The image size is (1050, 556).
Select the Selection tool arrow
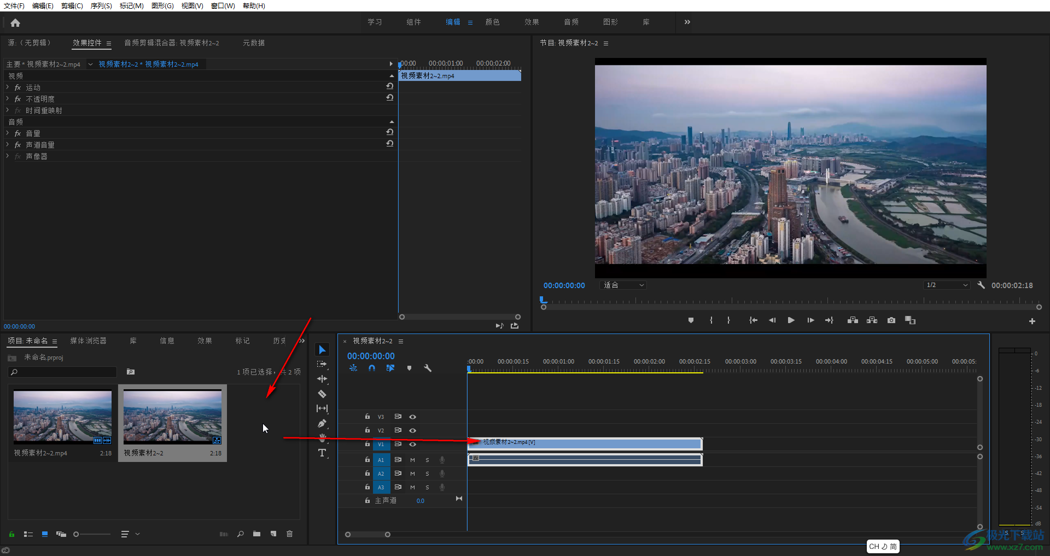(x=322, y=349)
